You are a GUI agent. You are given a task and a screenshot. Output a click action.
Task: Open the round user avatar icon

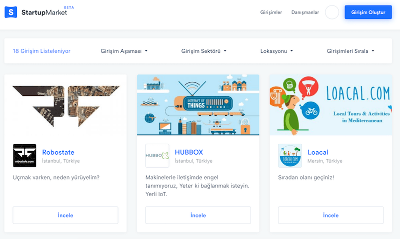[x=332, y=12]
